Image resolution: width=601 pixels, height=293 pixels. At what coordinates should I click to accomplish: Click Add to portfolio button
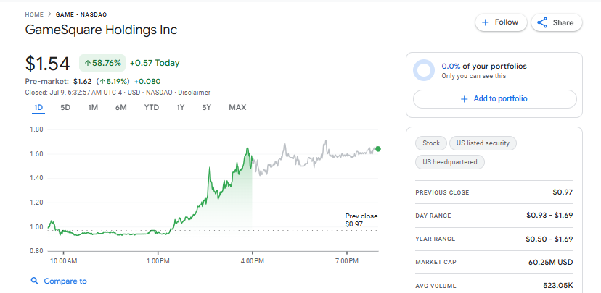(x=495, y=99)
